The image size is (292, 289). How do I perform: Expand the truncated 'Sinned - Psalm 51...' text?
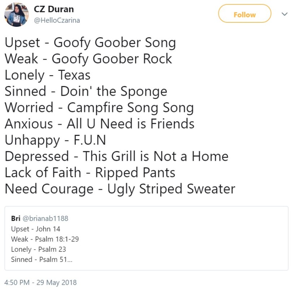point(42,259)
